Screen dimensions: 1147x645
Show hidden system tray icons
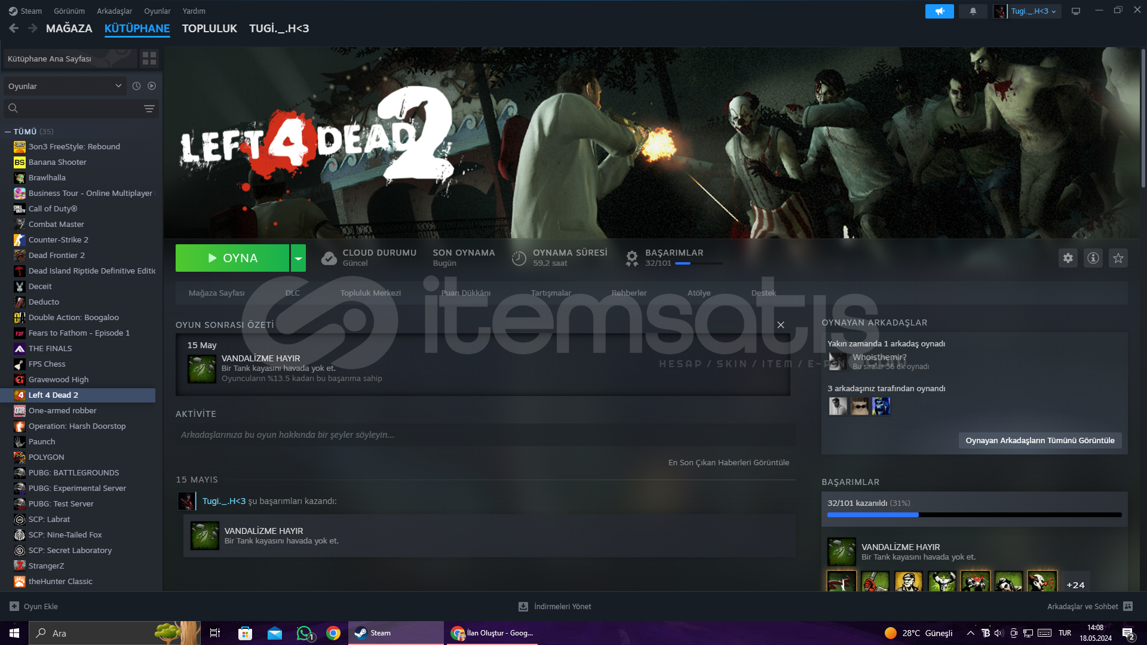point(970,633)
